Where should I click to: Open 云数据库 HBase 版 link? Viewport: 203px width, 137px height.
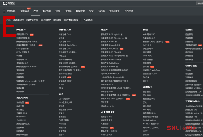tap(109, 67)
